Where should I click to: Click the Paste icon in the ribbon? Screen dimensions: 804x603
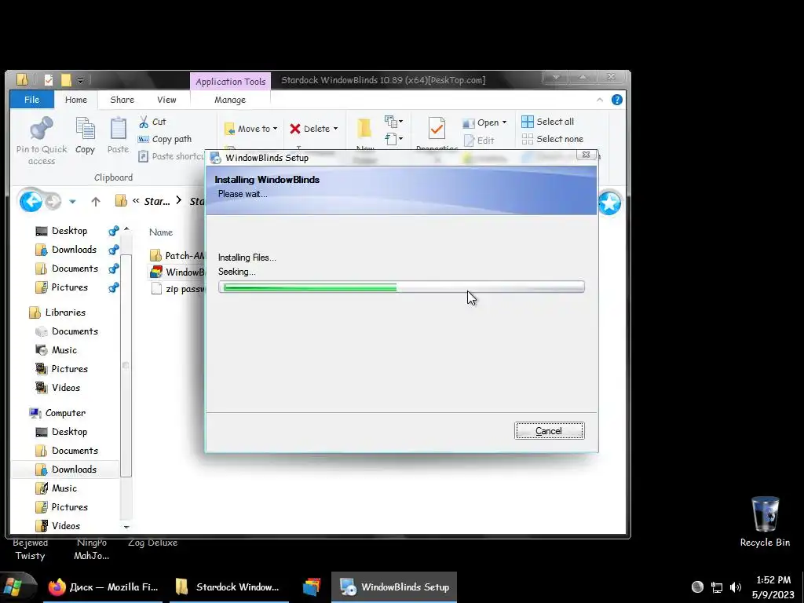click(118, 128)
